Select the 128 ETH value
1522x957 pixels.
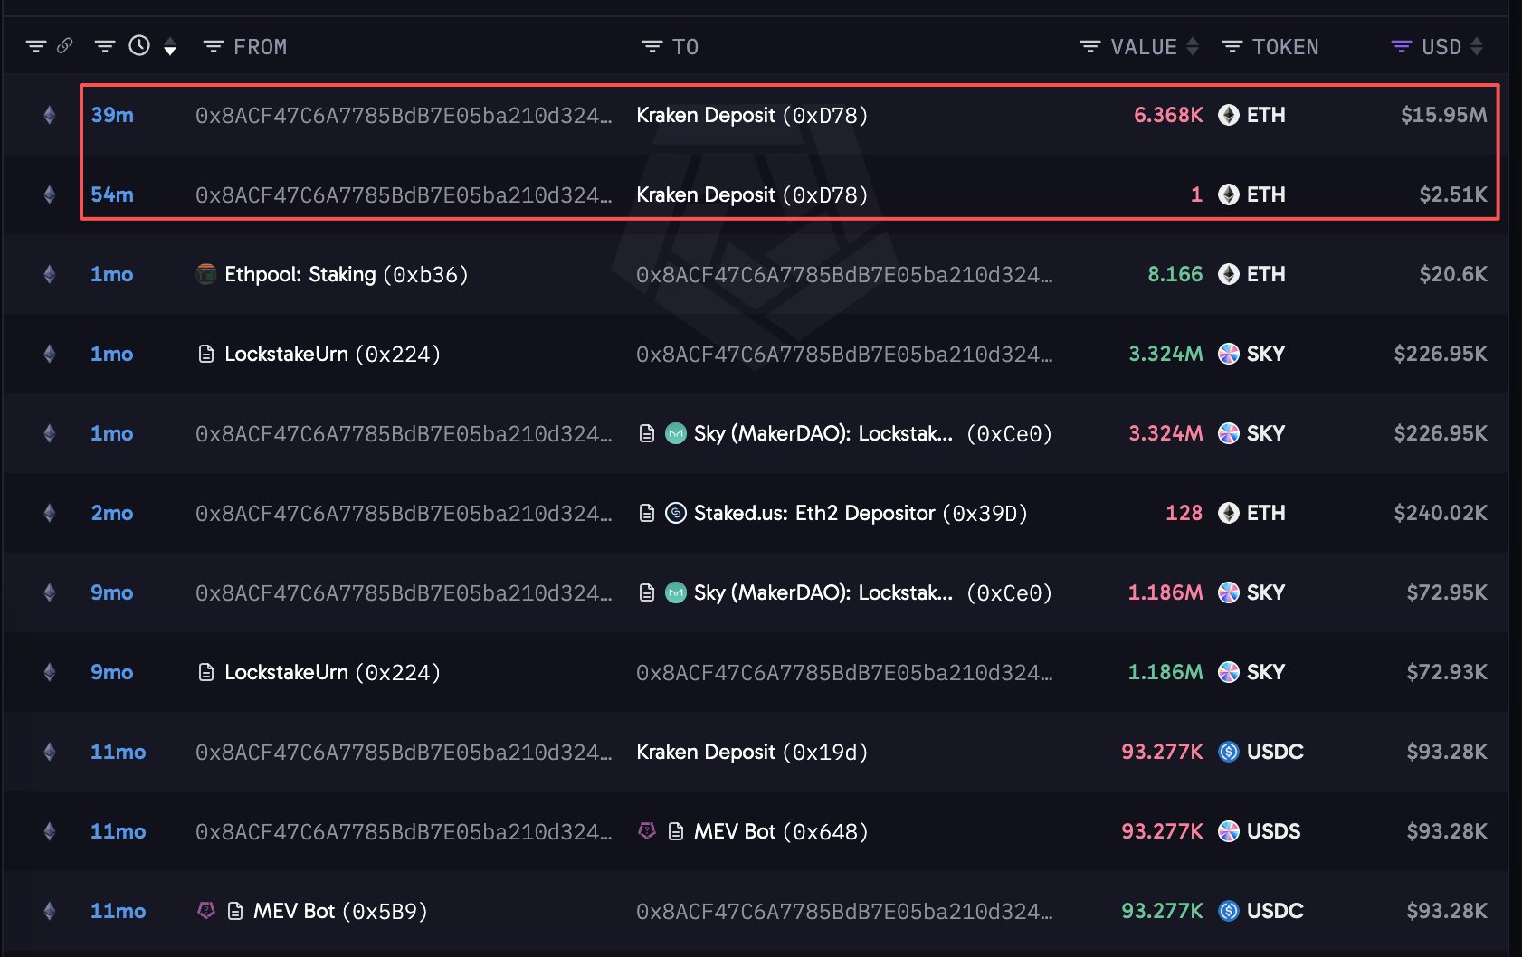point(1184,513)
